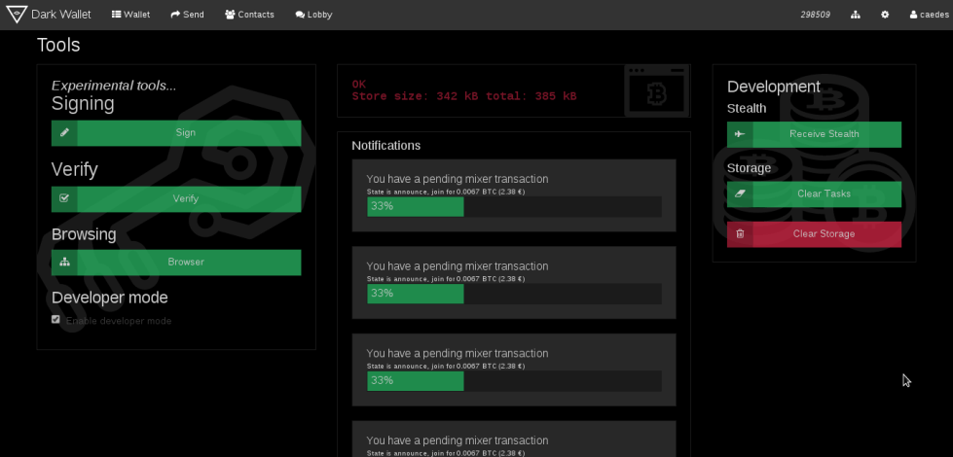Image resolution: width=953 pixels, height=457 pixels.
Task: Click the eraser icon beside Clear Tasks
Action: (740, 194)
